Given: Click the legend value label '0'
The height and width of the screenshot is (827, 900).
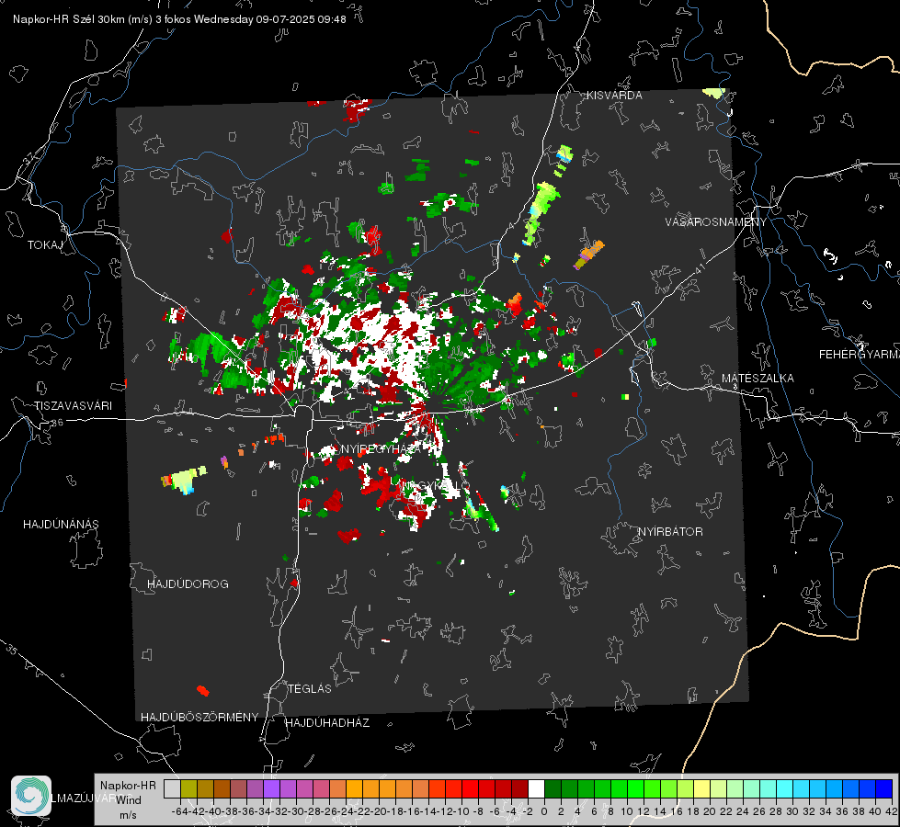Looking at the screenshot, I should click(x=544, y=811).
